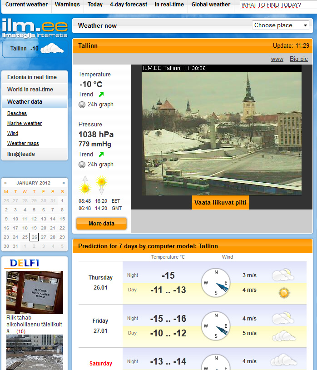Open the Current weather menu
Viewport: 317px width, 370px height.
click(26, 5)
